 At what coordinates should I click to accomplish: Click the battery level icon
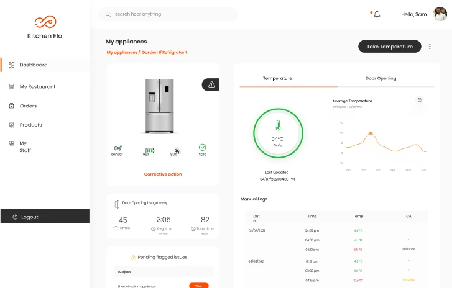tap(150, 150)
